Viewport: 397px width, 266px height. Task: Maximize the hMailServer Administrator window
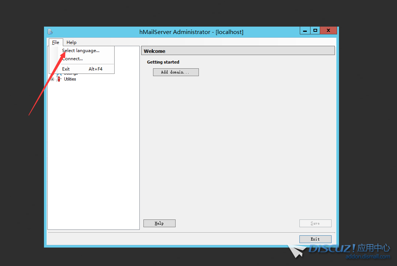[315, 31]
